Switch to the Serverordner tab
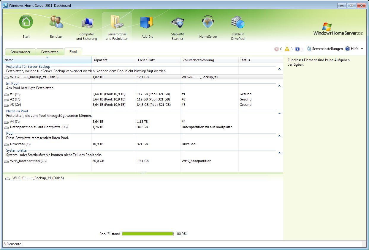This screenshot has height=250, width=369. (x=20, y=52)
